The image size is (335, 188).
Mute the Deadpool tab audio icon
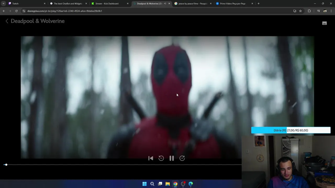coord(165,4)
